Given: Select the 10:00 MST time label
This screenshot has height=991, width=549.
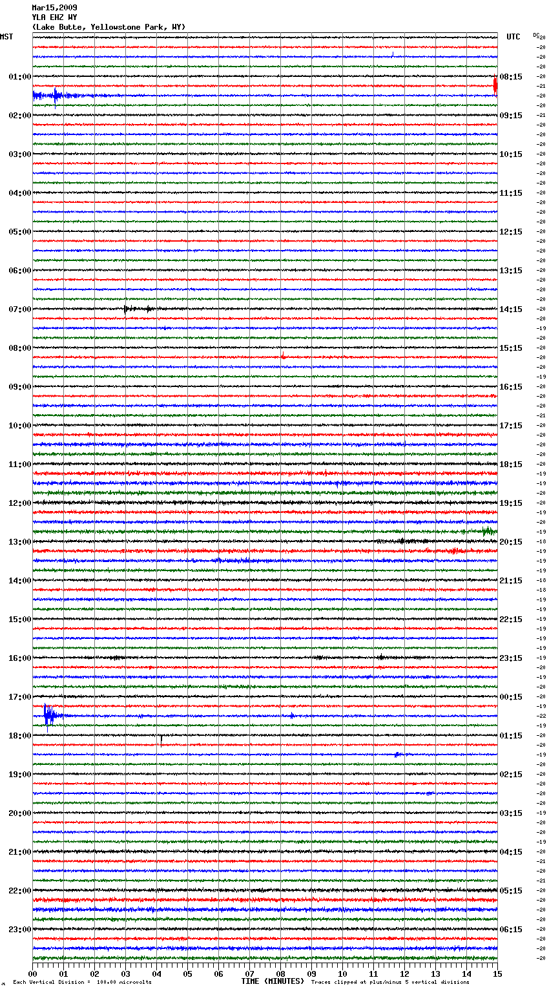Looking at the screenshot, I should pyautogui.click(x=20, y=426).
